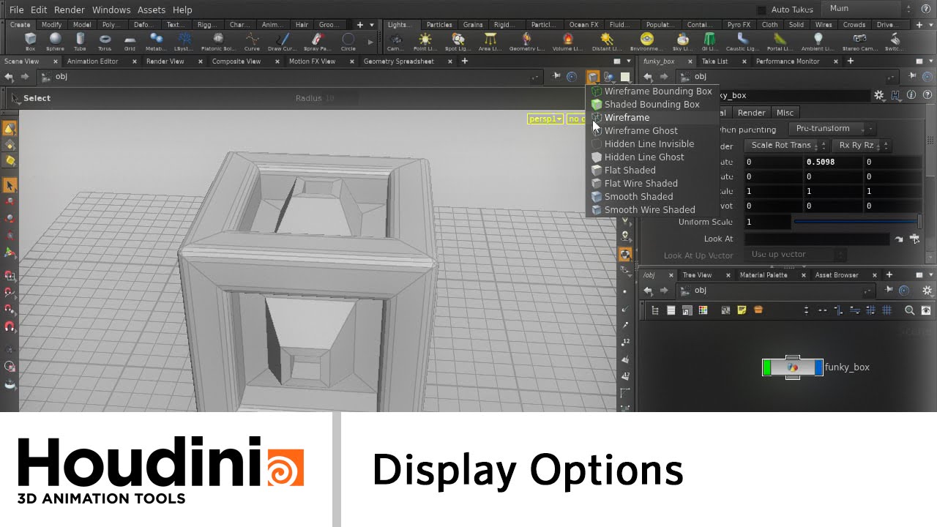937x527 pixels.
Task: Open the Pre-transform dropdown
Action: 833,129
